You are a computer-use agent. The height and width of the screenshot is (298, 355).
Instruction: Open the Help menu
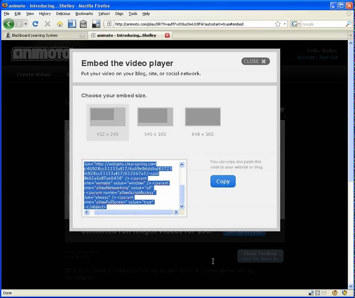coord(146,14)
